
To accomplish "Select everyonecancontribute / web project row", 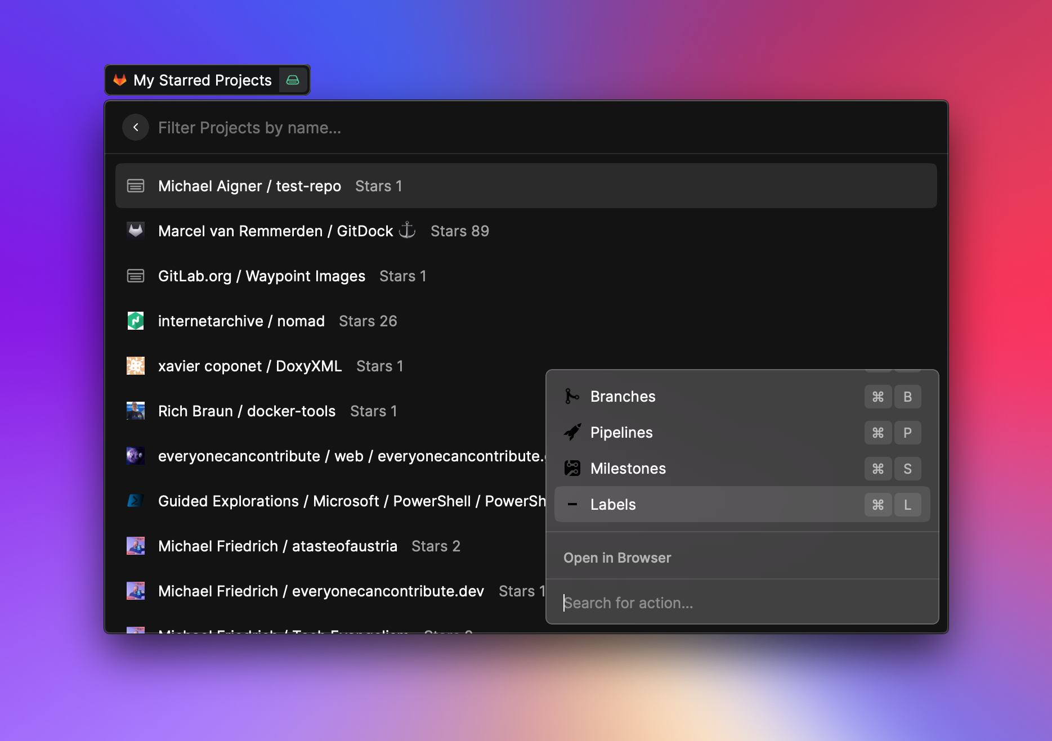I will click(331, 456).
